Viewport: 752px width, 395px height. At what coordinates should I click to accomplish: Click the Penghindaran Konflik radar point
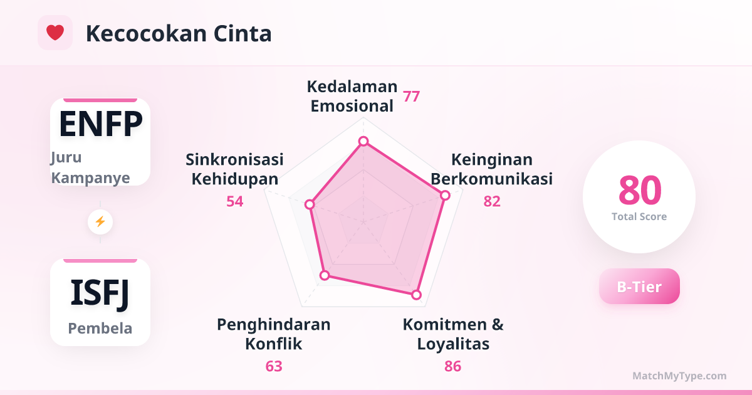(325, 275)
